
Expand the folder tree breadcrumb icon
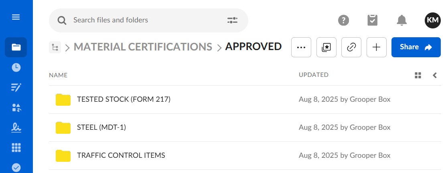coord(55,47)
